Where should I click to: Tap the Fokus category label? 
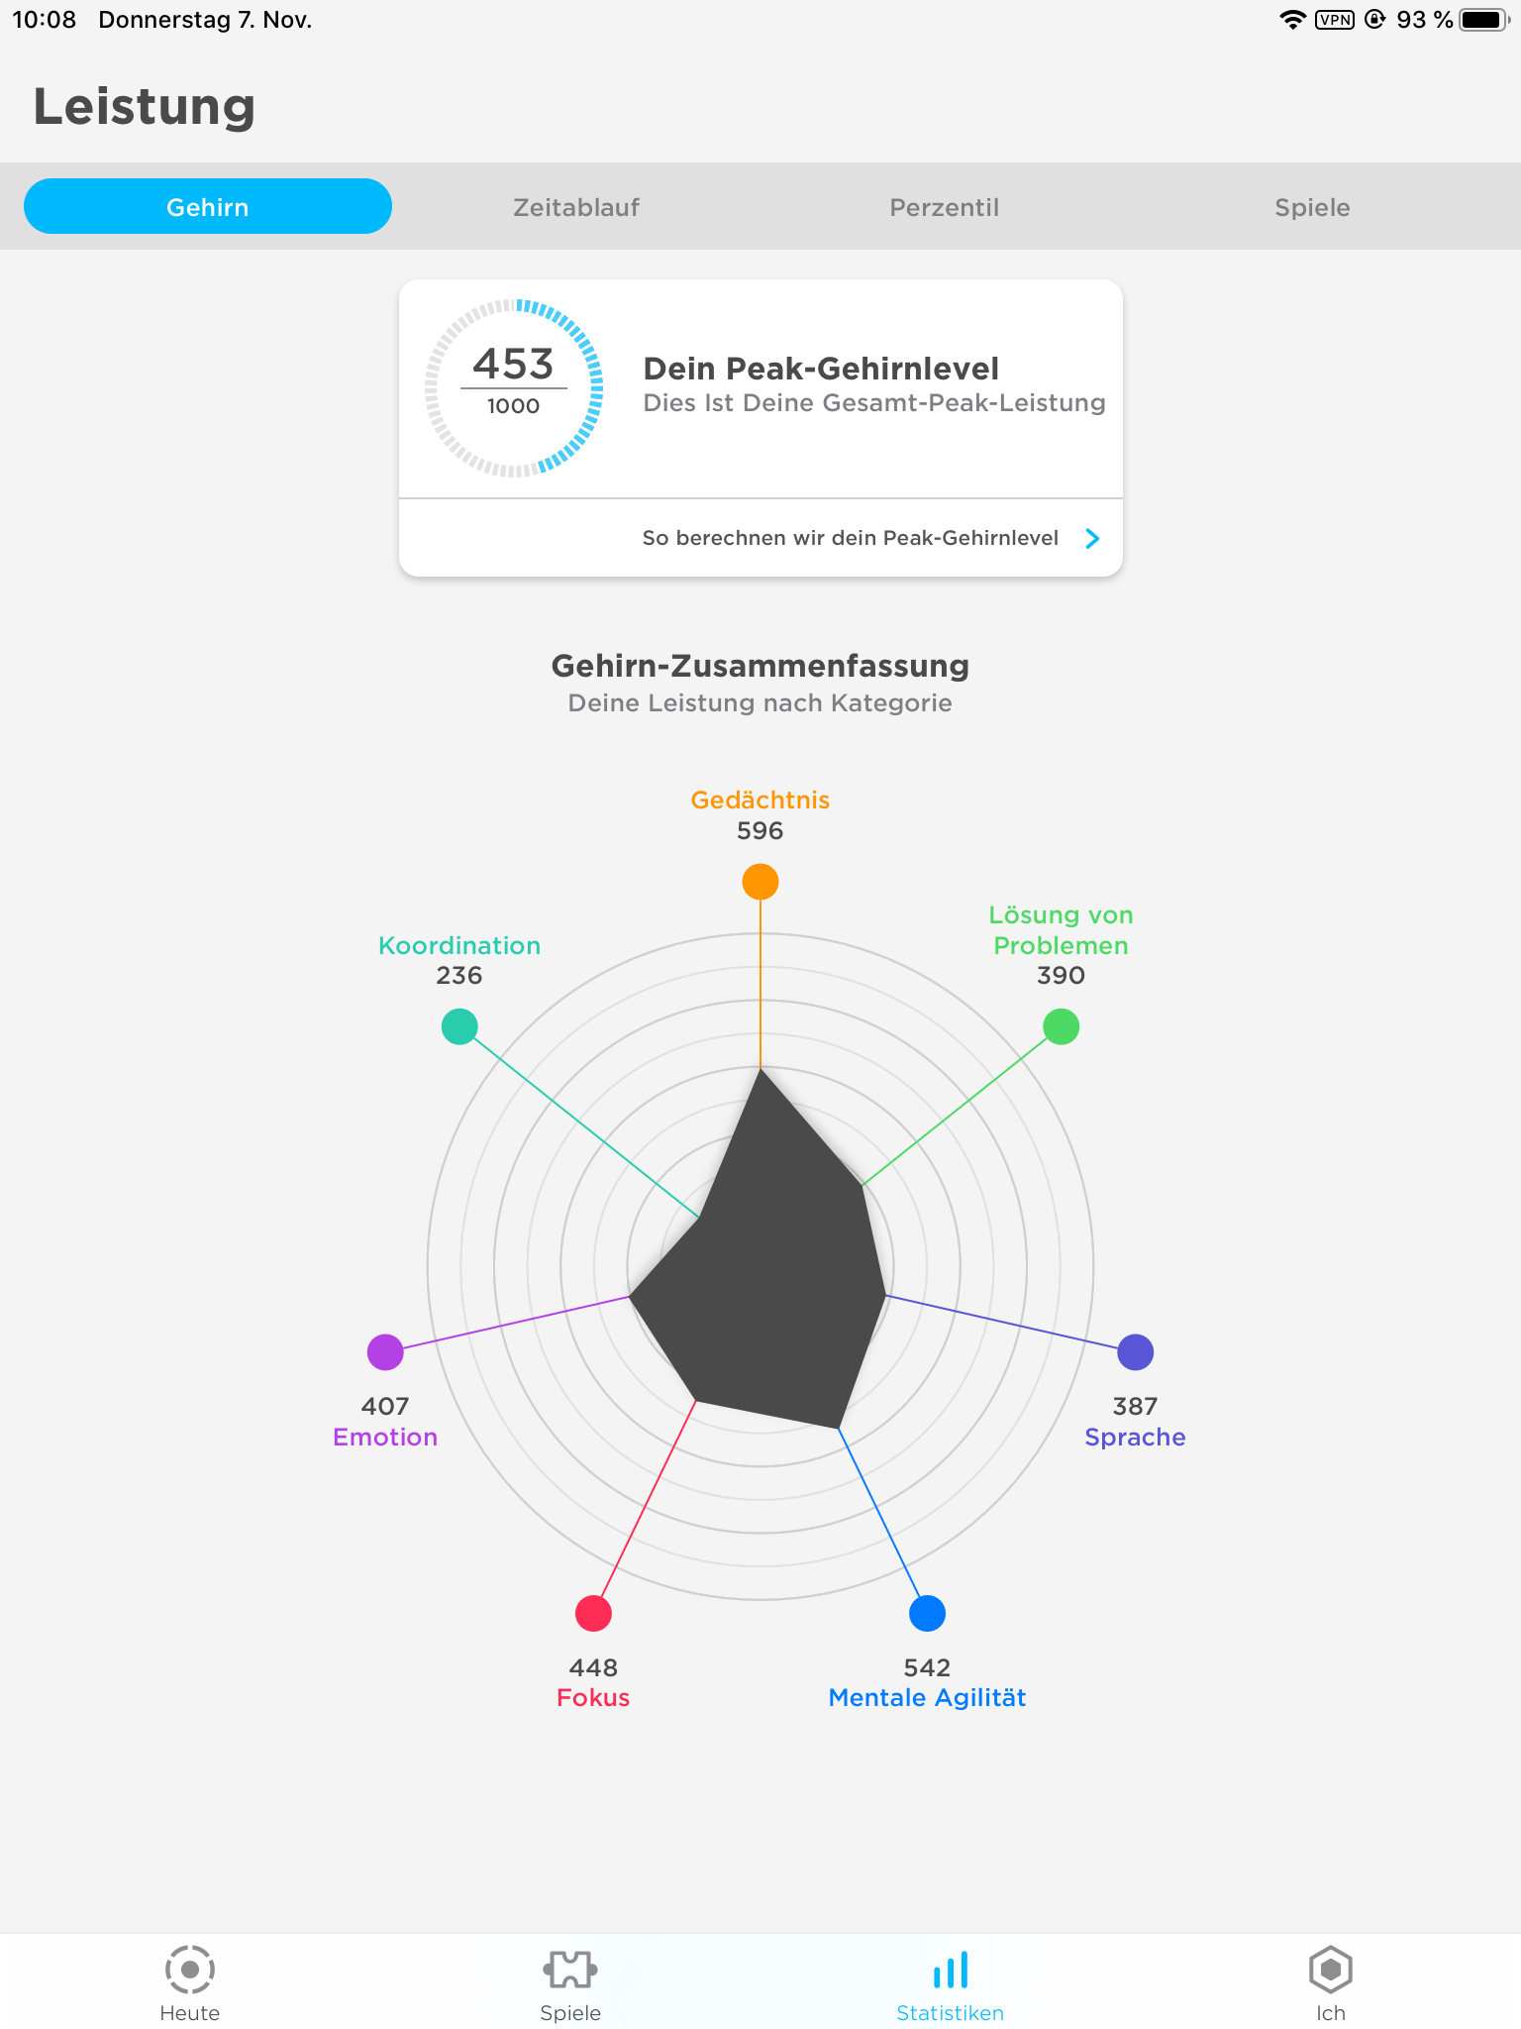point(593,1697)
